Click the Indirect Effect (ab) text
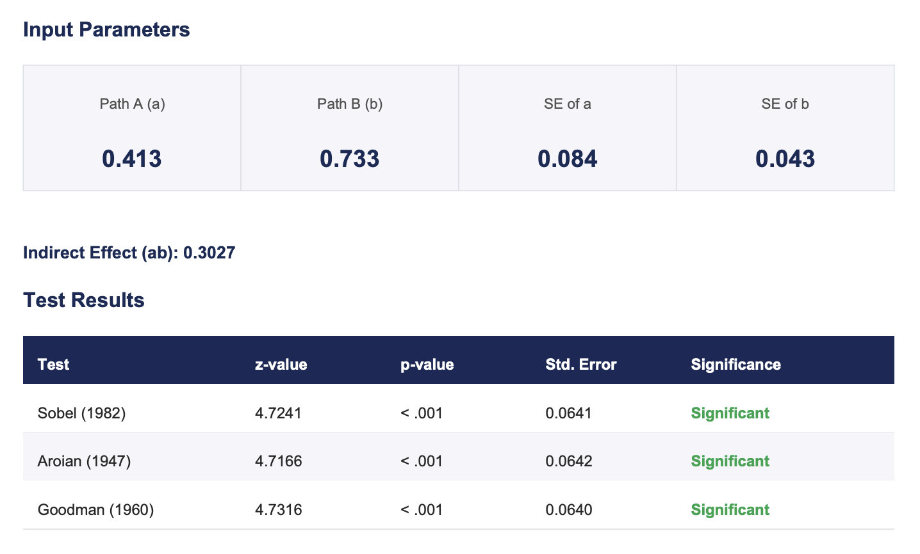Screen dimensions: 920x554 (129, 253)
